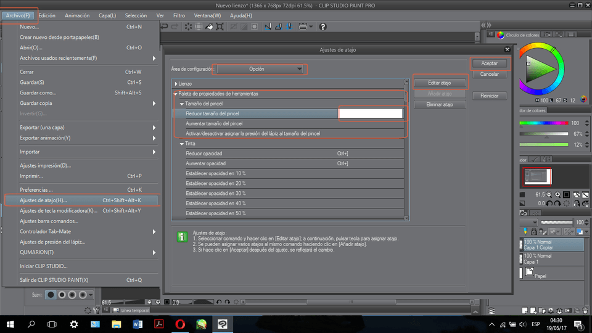The width and height of the screenshot is (592, 333).
Task: Choose Guardar como... menu entry
Action: [81, 93]
